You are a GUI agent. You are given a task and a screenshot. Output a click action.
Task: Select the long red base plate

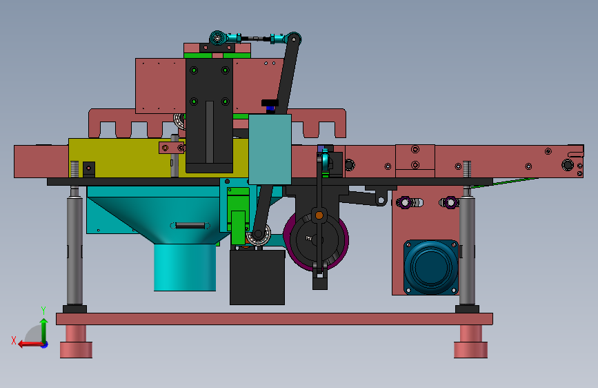click(275, 319)
